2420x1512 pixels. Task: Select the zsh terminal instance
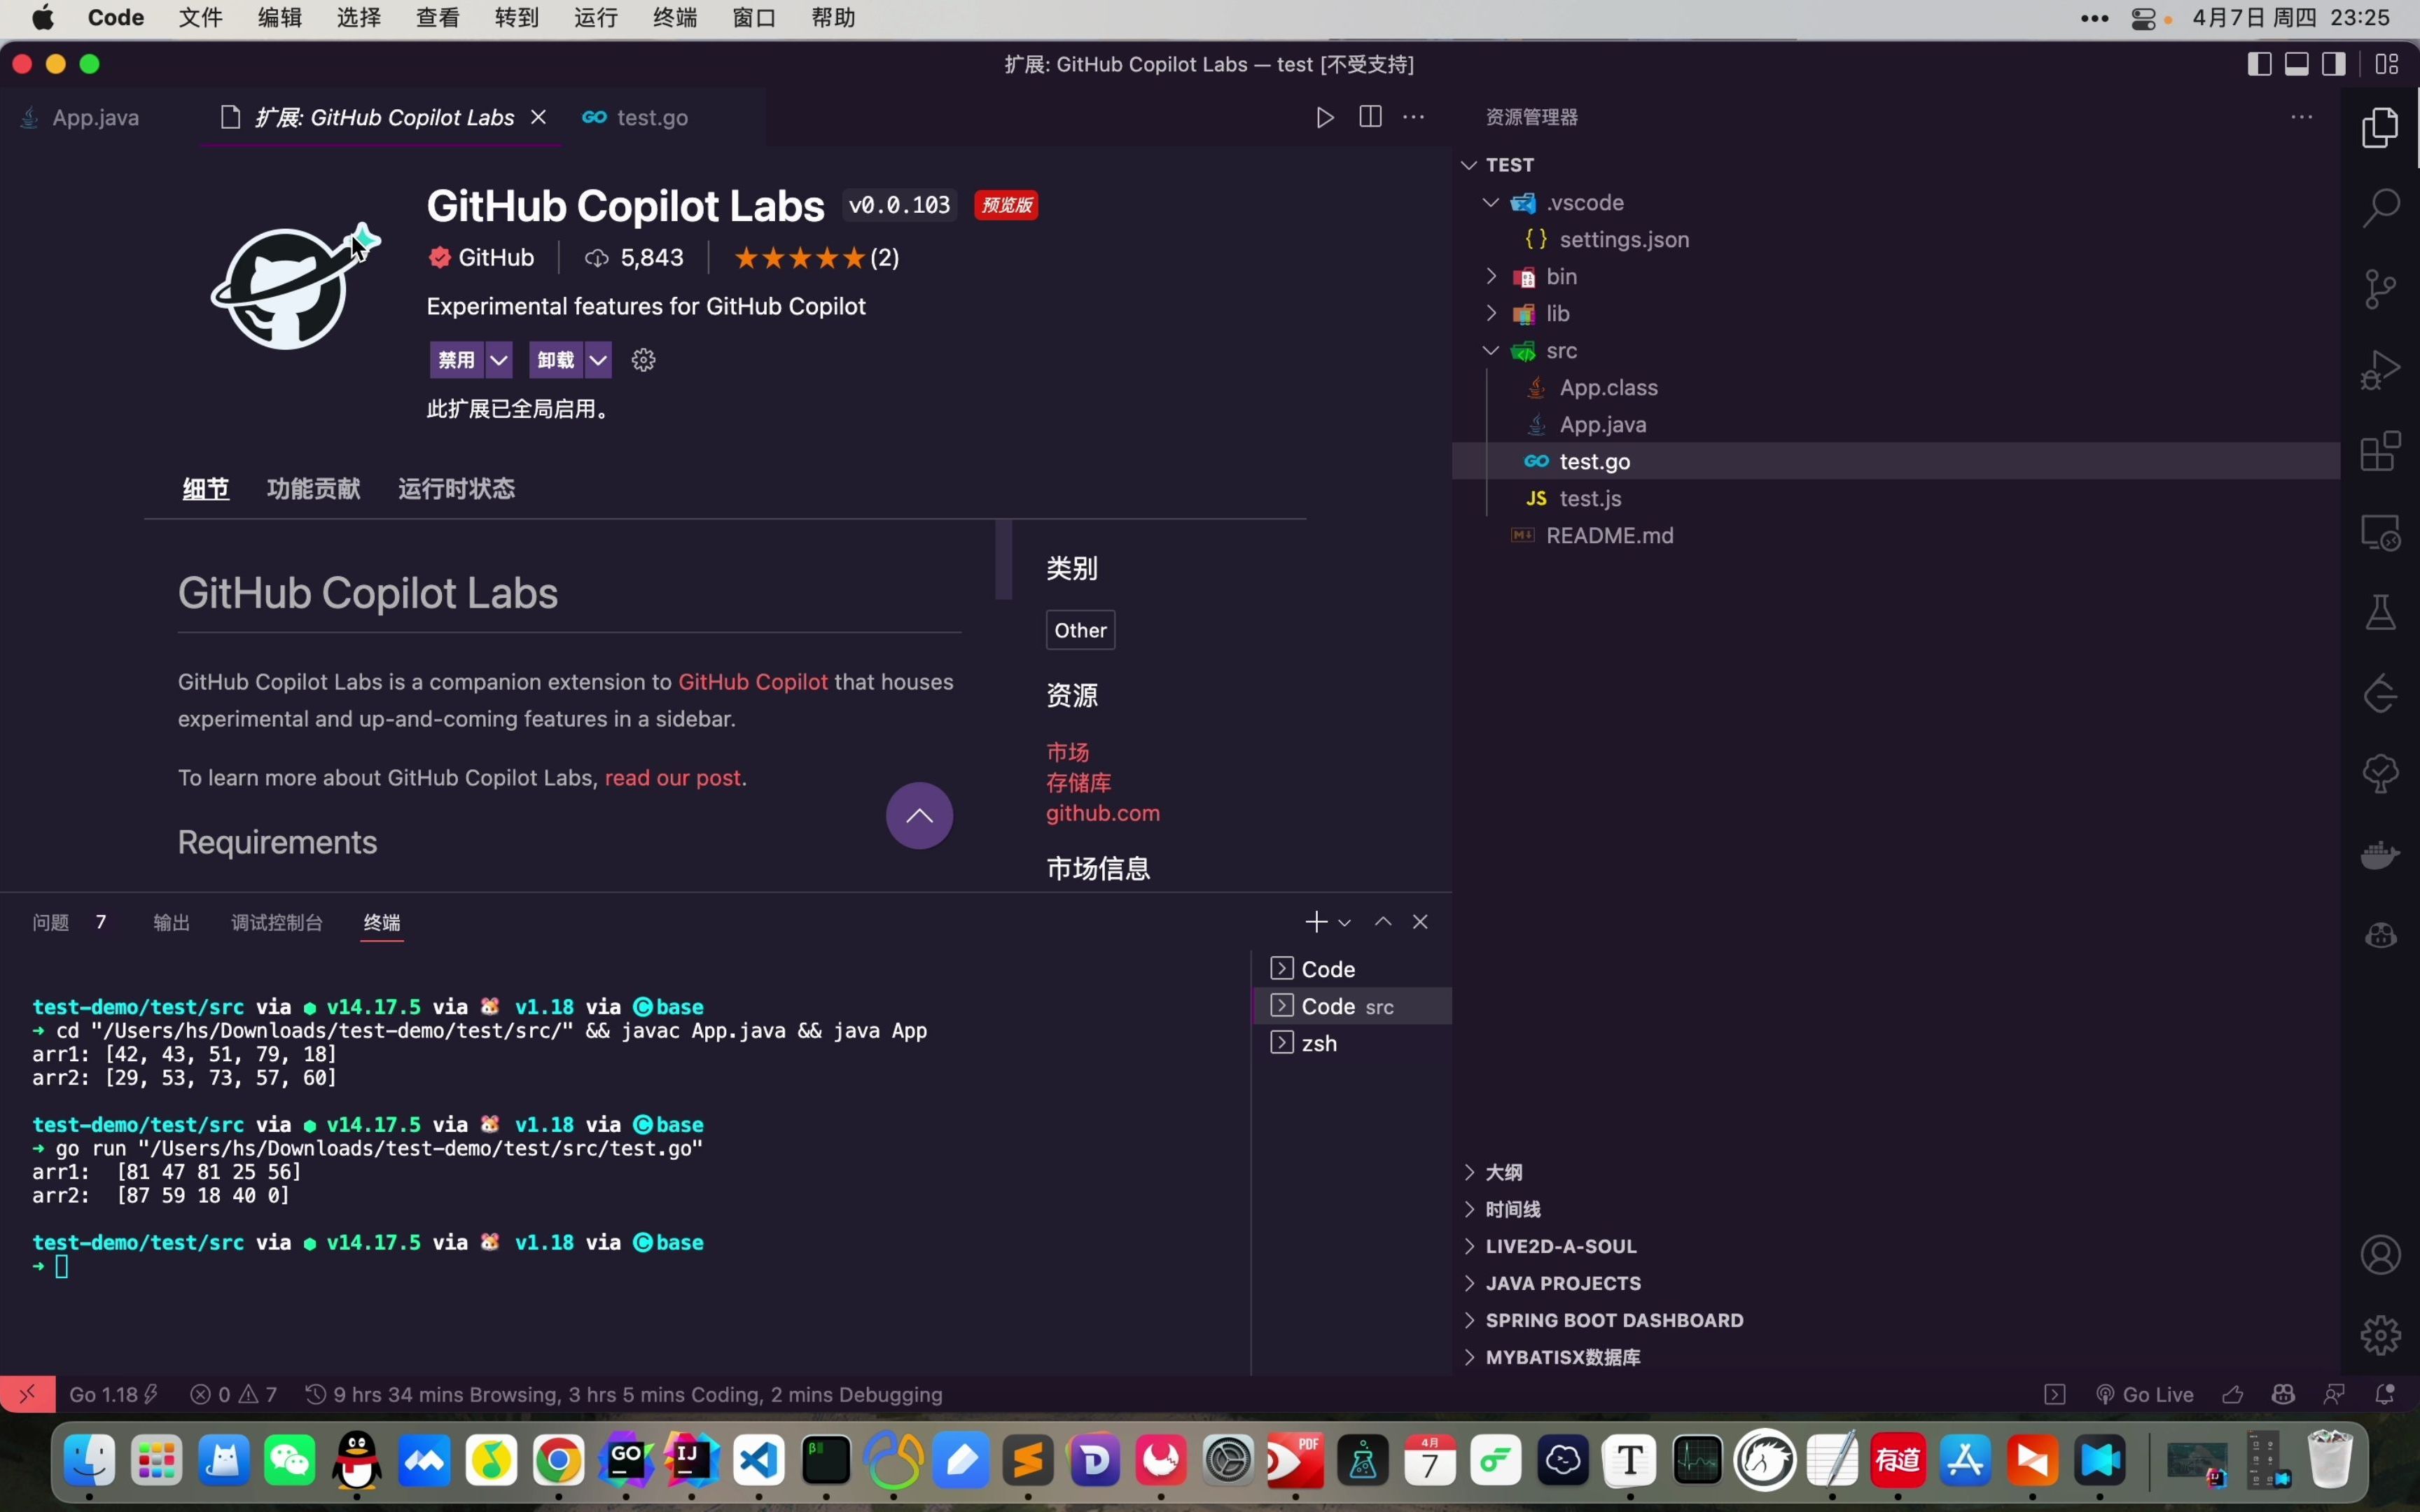[x=1352, y=1043]
